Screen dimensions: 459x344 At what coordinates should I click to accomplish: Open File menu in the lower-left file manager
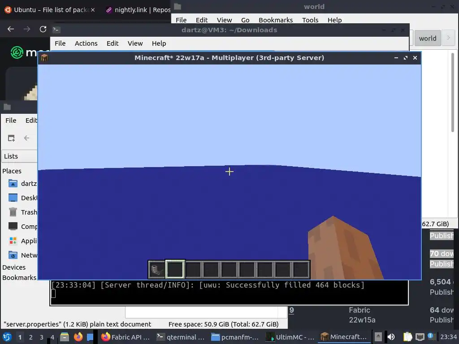11,120
